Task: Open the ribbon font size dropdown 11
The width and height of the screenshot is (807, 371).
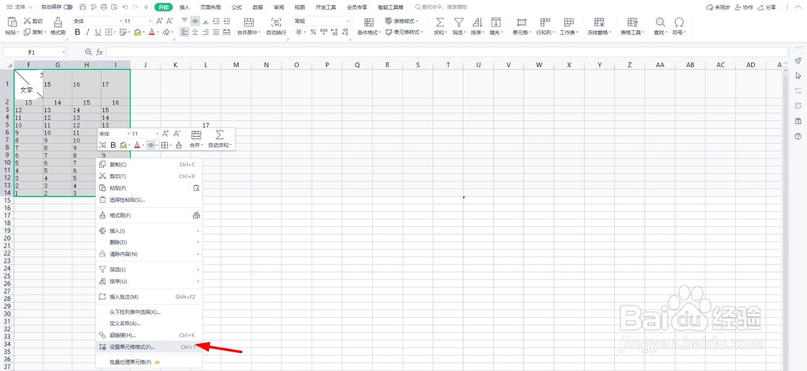Action: pos(150,21)
